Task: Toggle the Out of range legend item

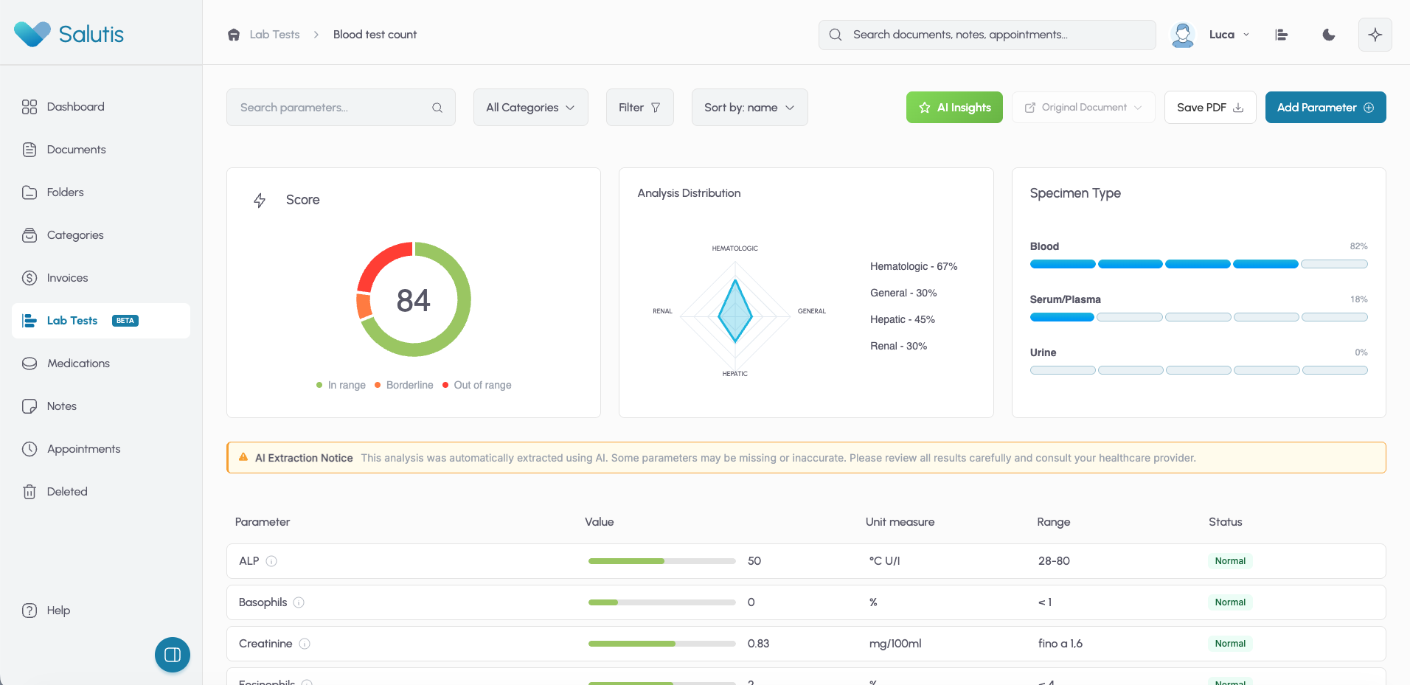Action: point(476,385)
